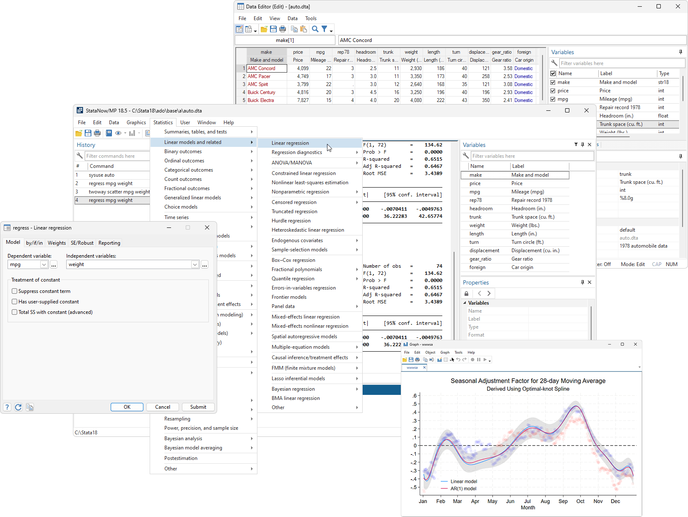This screenshot has height=517, width=688.
Task: Click Filter commands here field in History
Action: (x=117, y=156)
